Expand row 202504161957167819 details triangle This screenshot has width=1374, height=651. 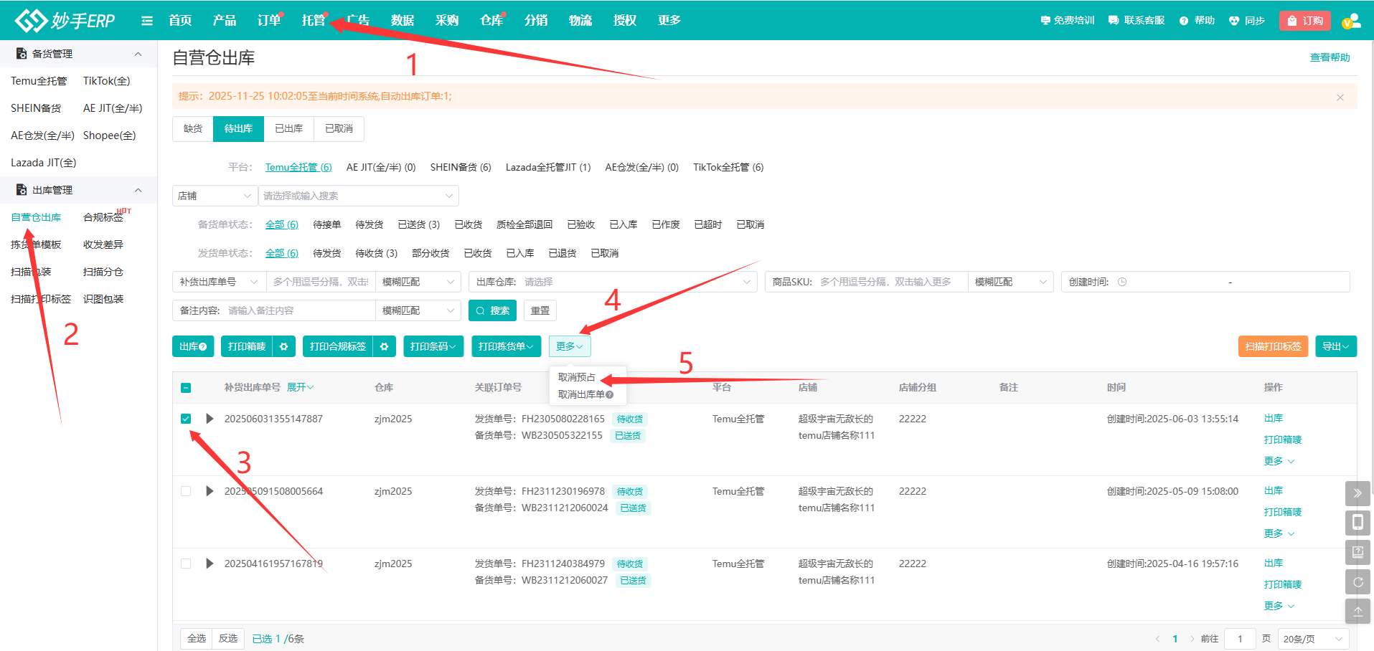tap(210, 564)
